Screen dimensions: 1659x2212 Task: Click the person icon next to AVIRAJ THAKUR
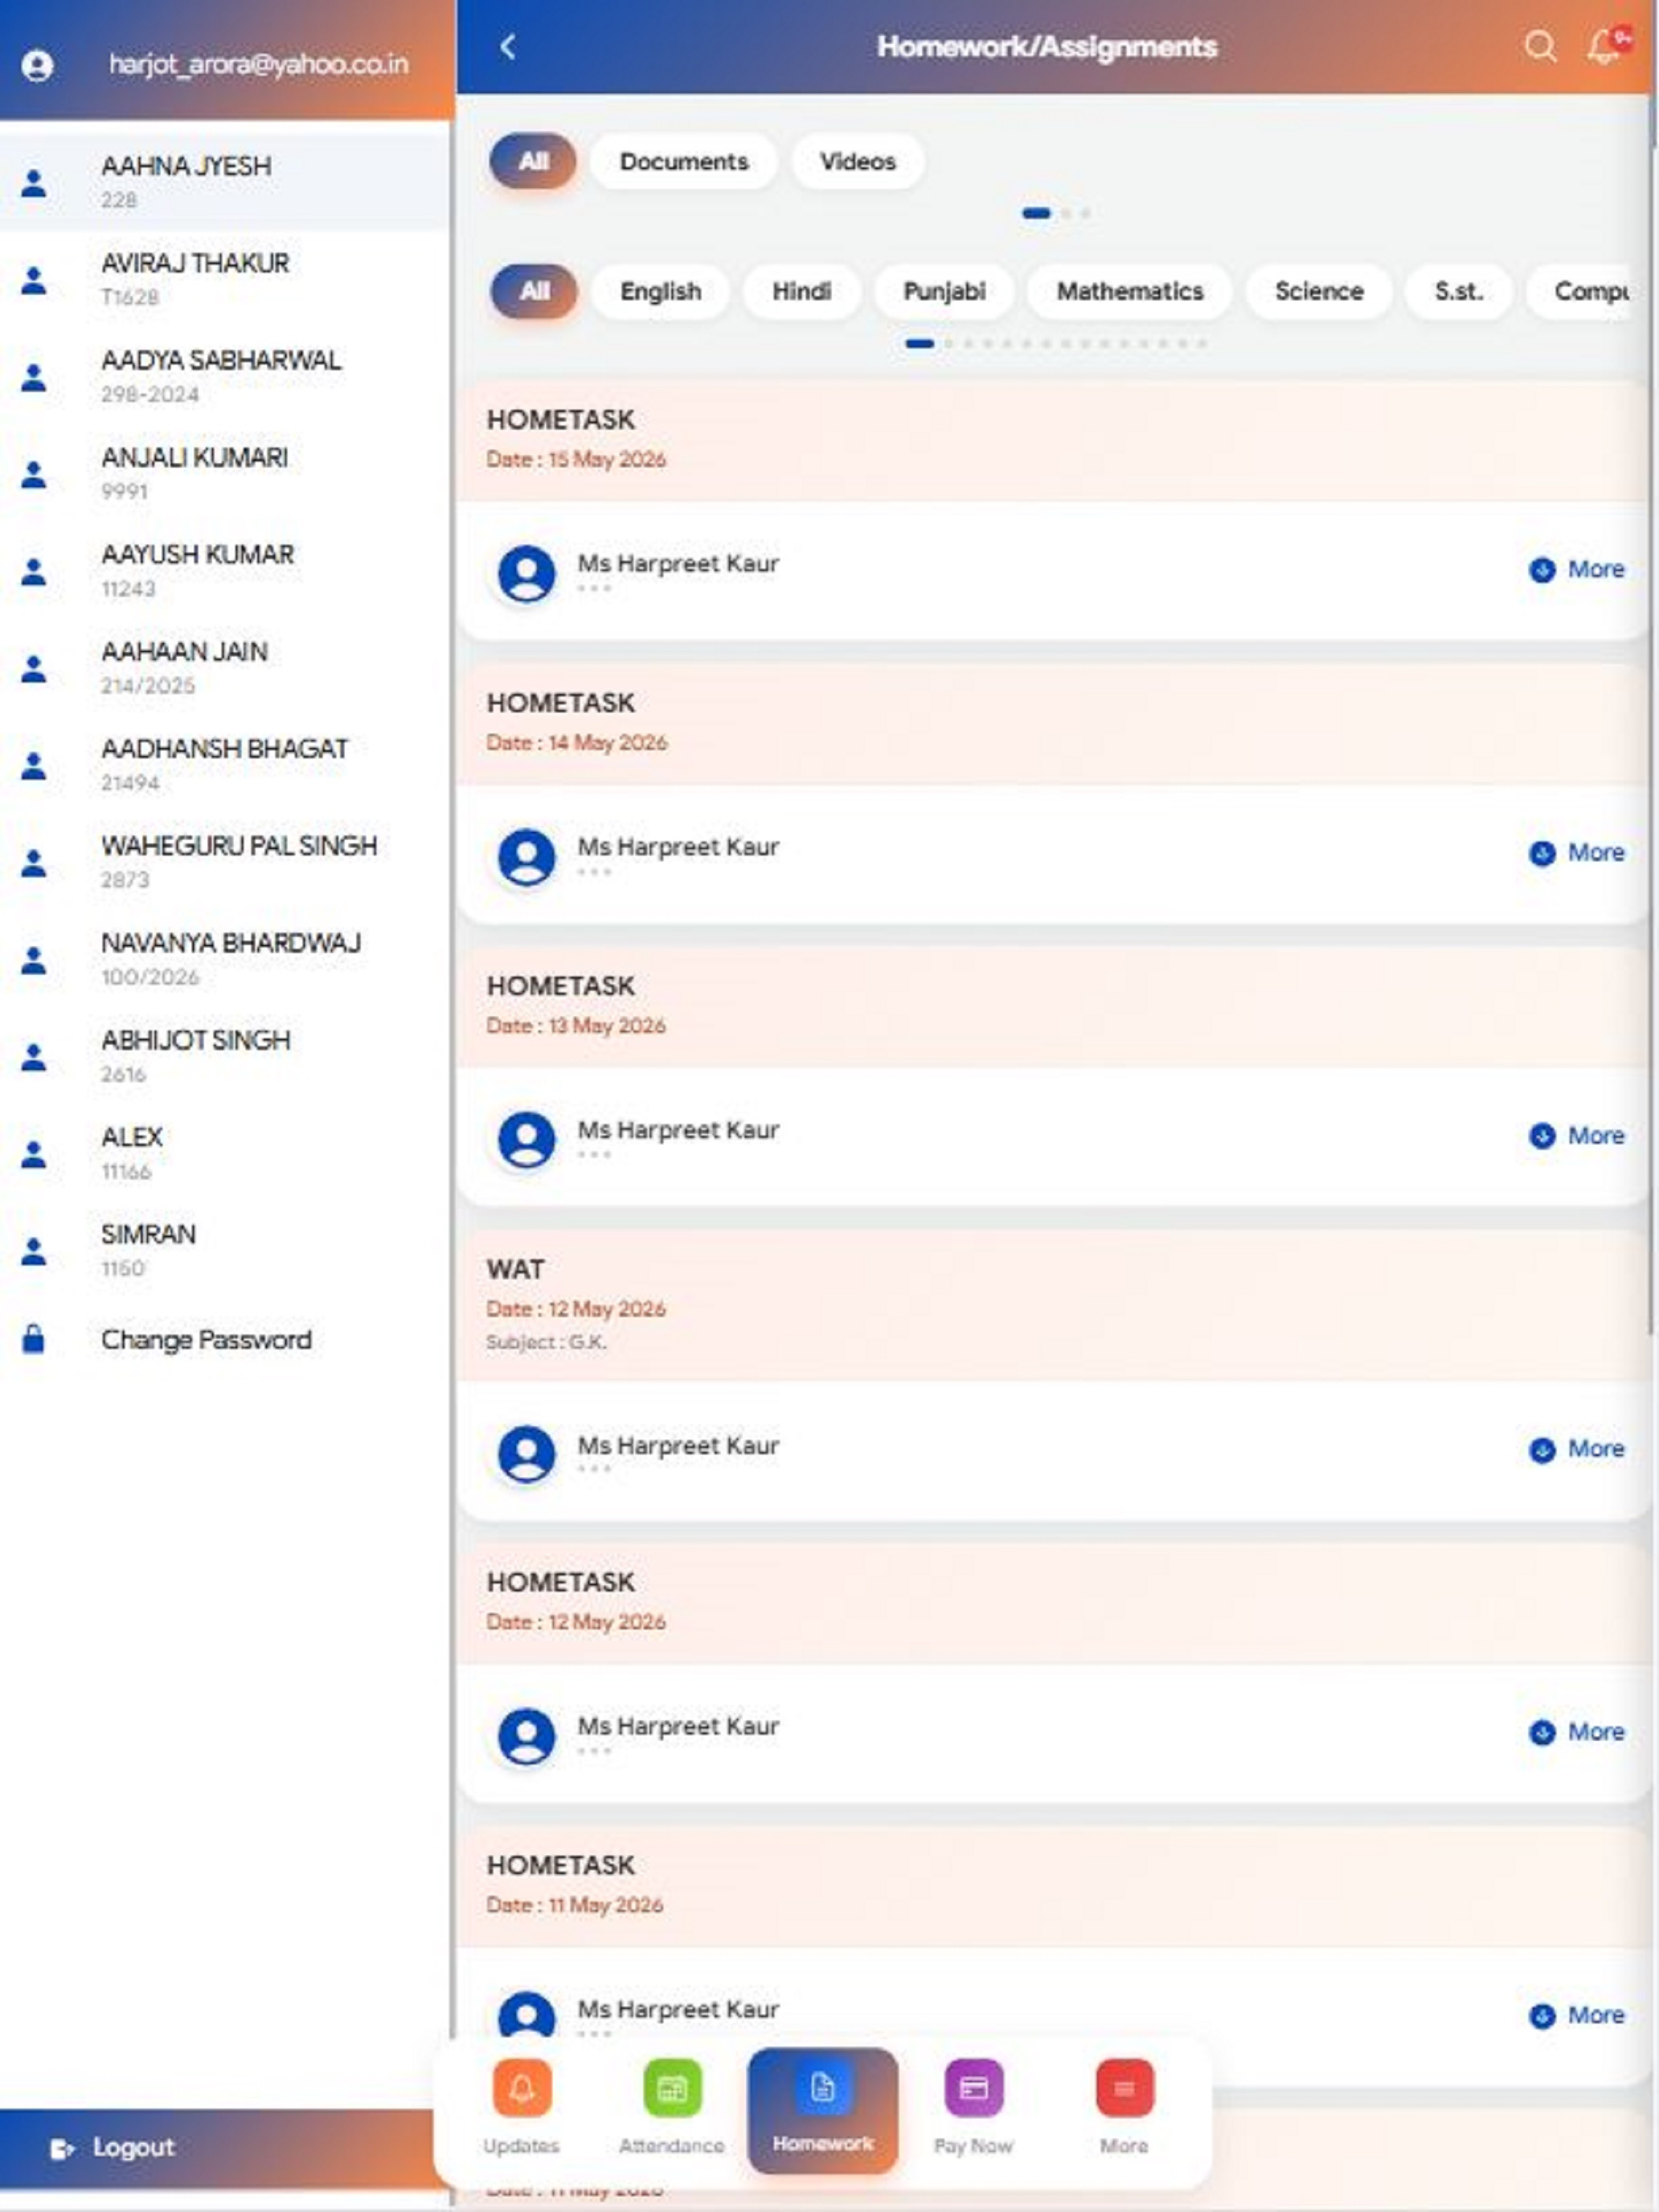click(34, 280)
